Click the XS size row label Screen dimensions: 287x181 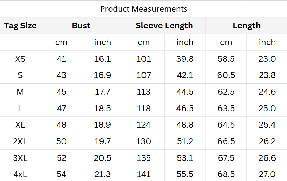click(x=20, y=59)
